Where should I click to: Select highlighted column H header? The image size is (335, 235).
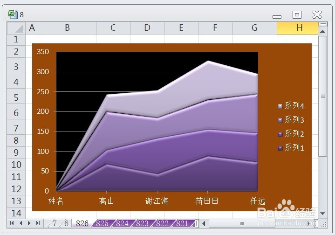(298, 28)
